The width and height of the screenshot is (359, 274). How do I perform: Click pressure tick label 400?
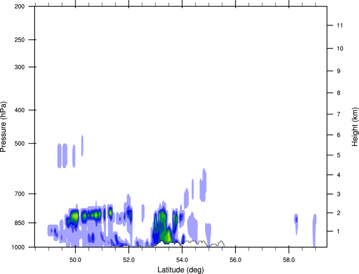19,110
